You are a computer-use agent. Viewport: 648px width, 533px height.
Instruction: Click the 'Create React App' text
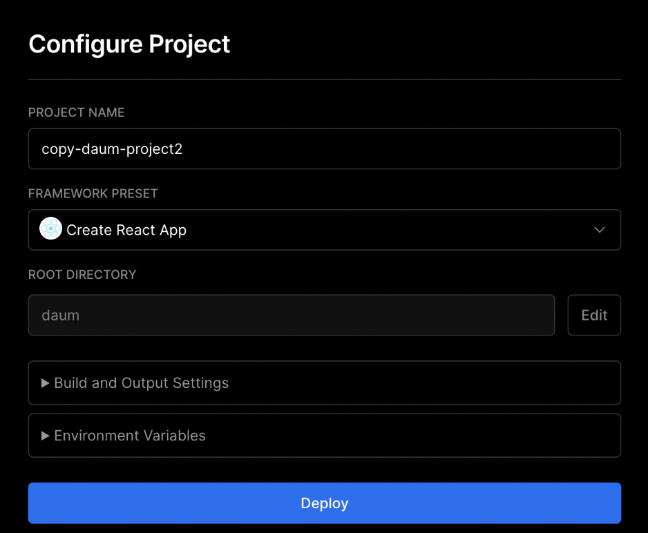(126, 230)
